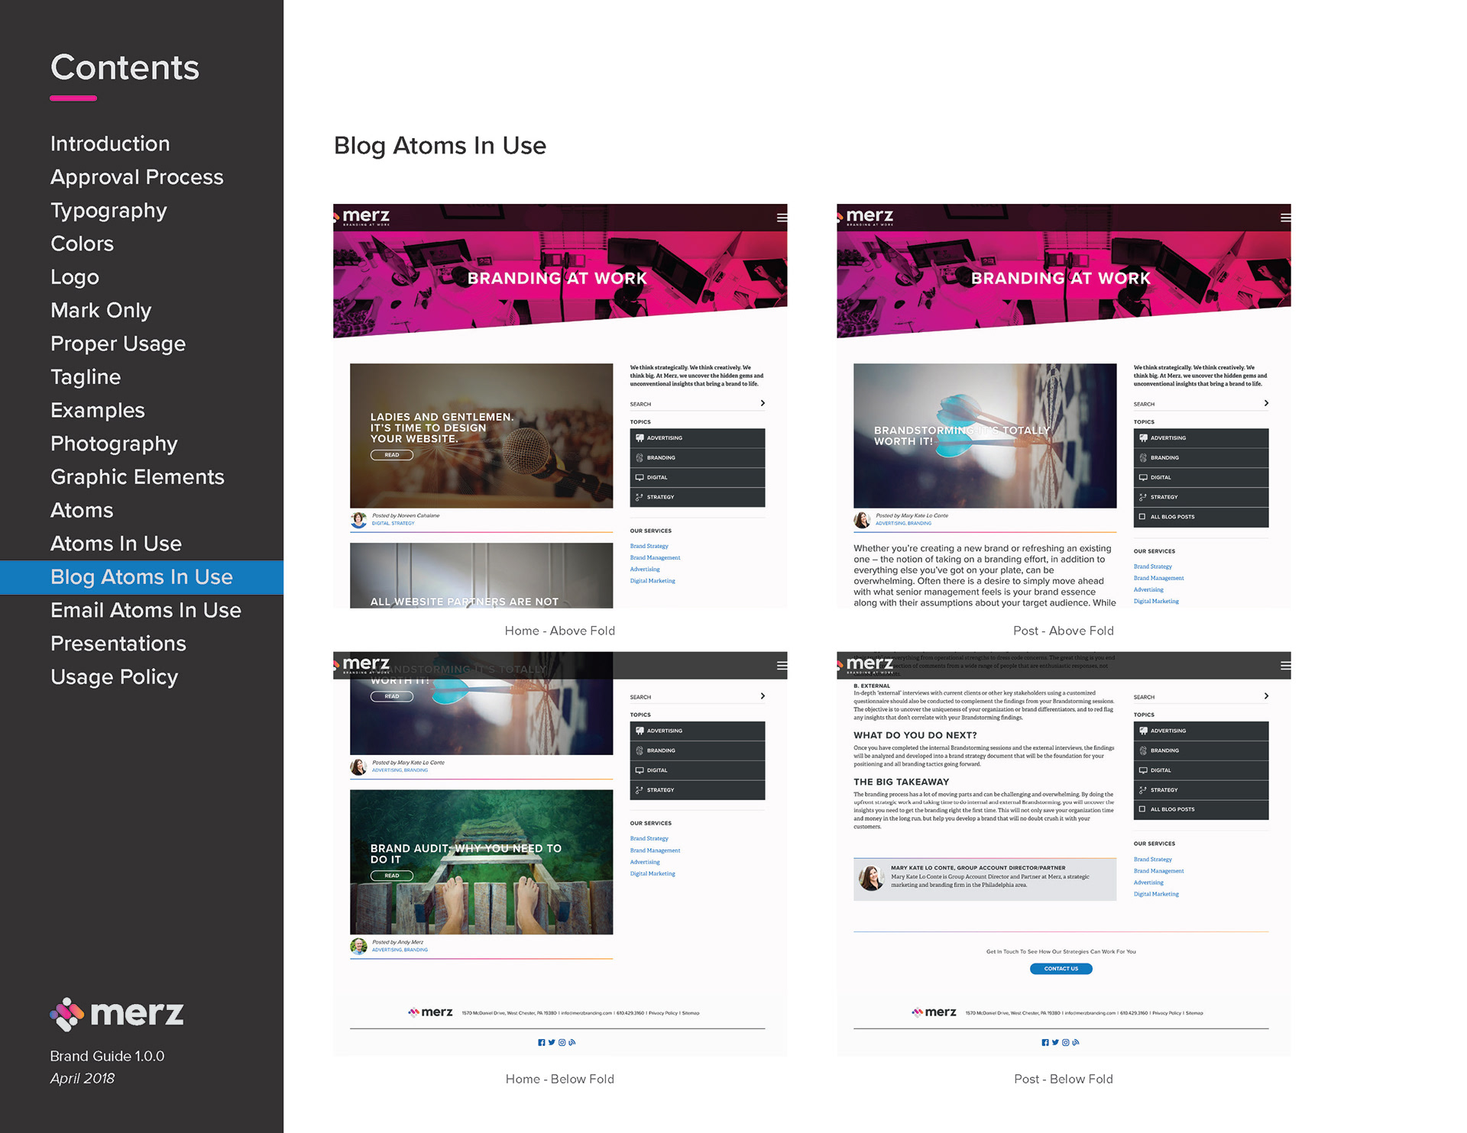Click Brand Strategy link in Home Above Fold
1467x1133 pixels.
point(649,546)
